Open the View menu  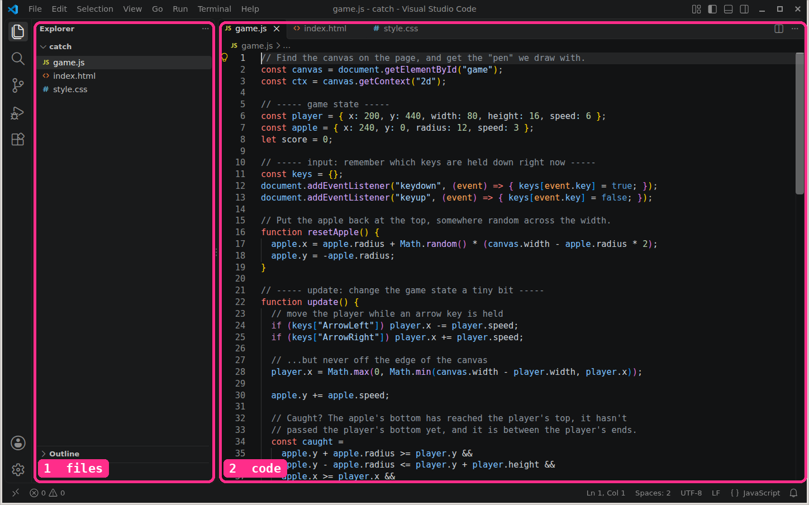click(x=132, y=9)
